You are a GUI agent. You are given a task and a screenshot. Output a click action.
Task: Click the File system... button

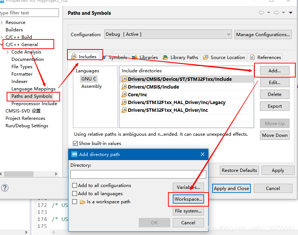188,211
